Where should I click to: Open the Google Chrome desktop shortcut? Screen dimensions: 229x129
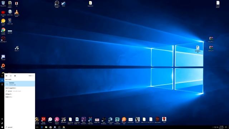pyautogui.click(x=3, y=31)
